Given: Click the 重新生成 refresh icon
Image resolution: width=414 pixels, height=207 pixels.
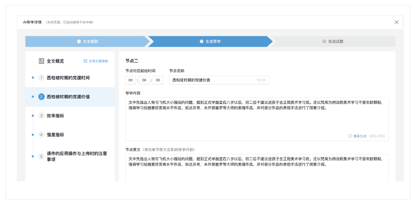Looking at the screenshot, I should pos(350,136).
